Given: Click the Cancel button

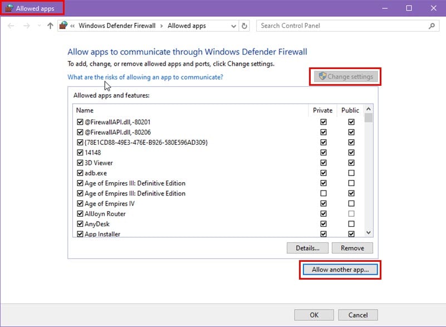Looking at the screenshot, I should (358, 315).
